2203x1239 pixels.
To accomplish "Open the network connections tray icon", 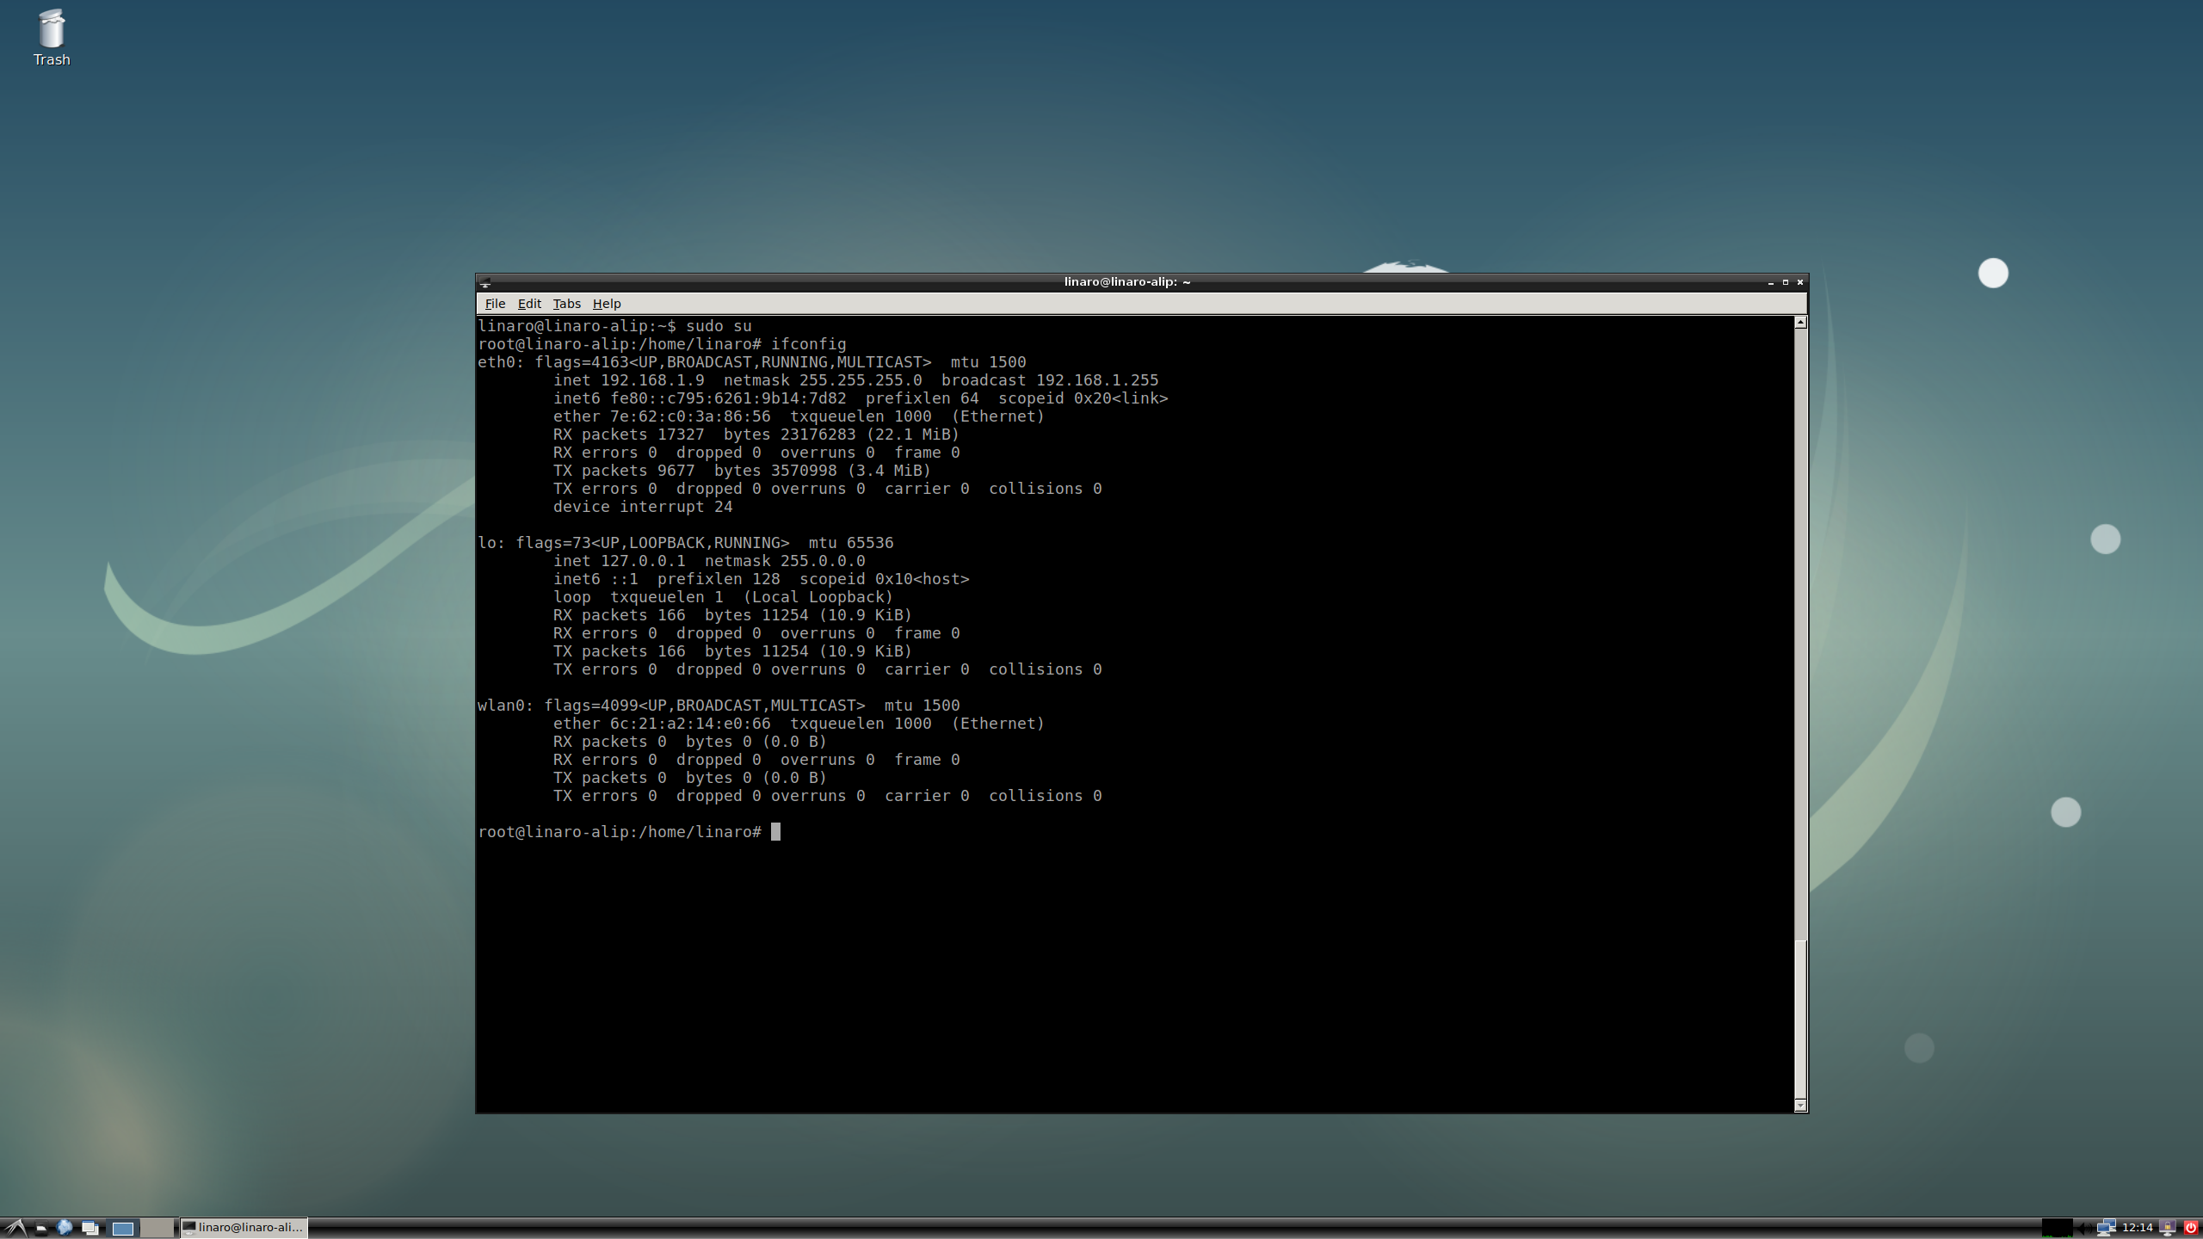I will coord(2106,1228).
